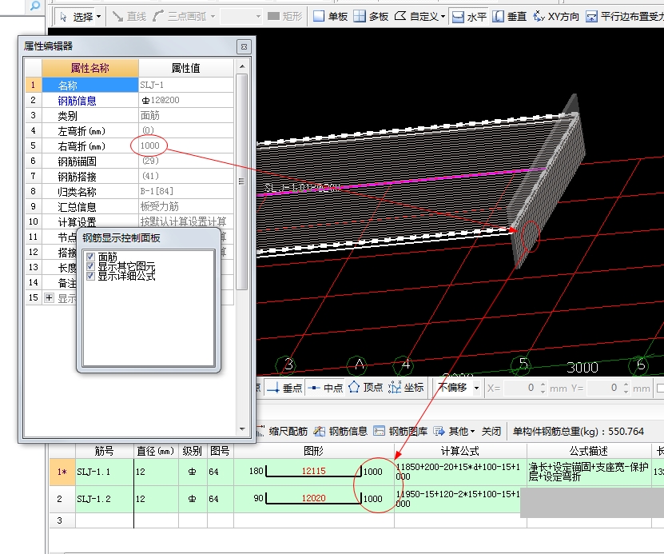Click the magnifier search icon
The height and width of the screenshot is (554, 664).
coord(35,6)
